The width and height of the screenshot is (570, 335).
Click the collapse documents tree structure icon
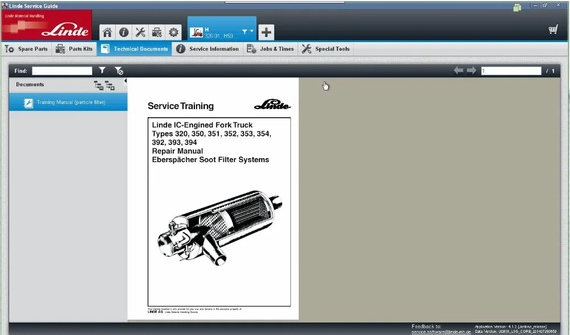97,85
